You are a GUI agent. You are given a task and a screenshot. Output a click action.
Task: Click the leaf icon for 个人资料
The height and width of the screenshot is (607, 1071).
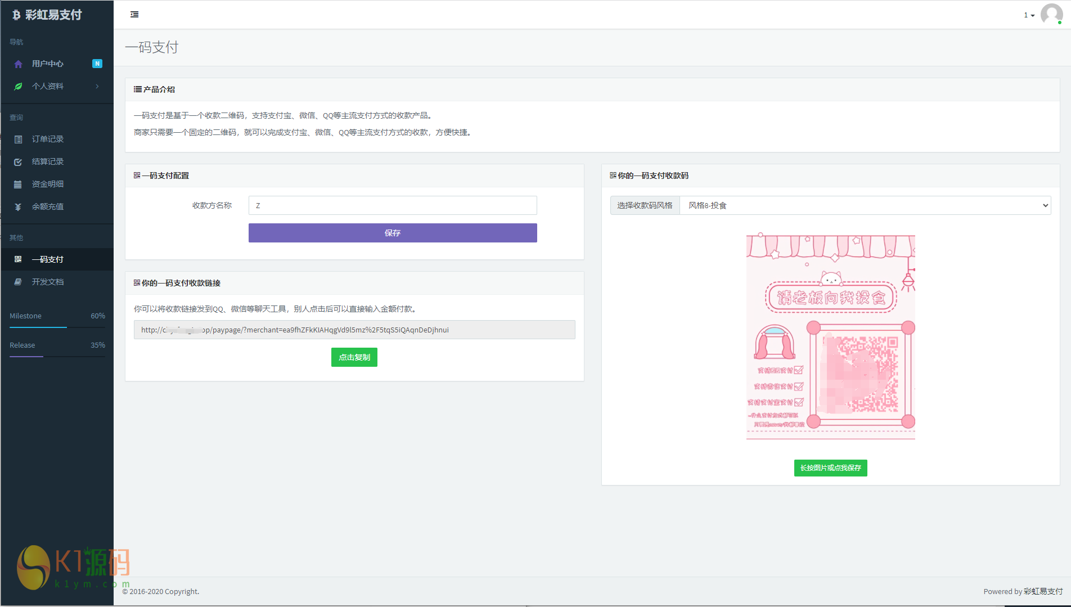pyautogui.click(x=18, y=86)
